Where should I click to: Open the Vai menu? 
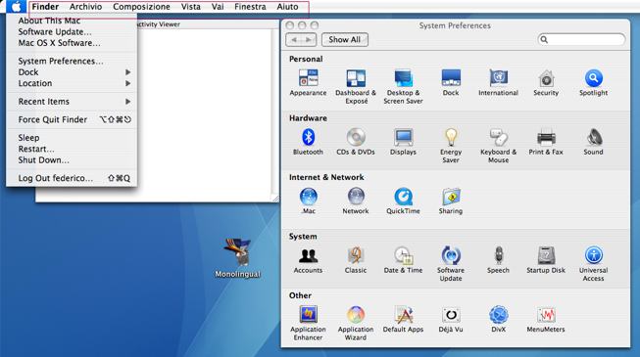tap(218, 7)
